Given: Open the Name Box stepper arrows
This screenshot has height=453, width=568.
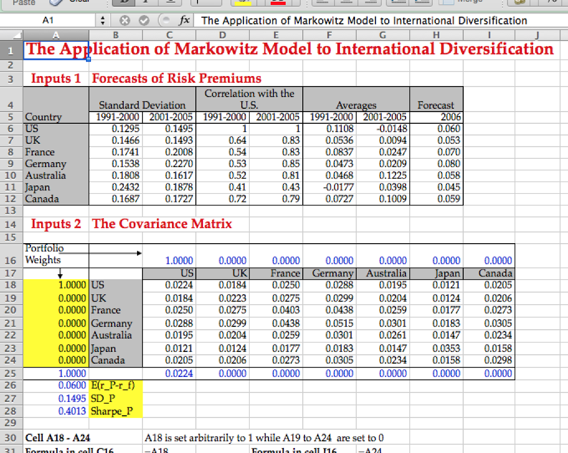Looking at the screenshot, I should (x=104, y=21).
